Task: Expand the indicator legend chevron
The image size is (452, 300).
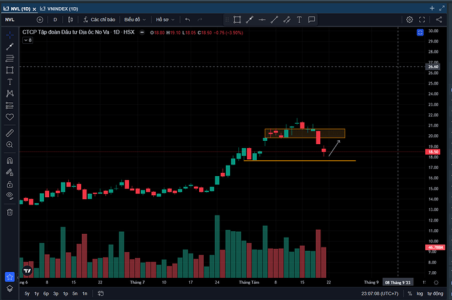Action: click(28, 41)
